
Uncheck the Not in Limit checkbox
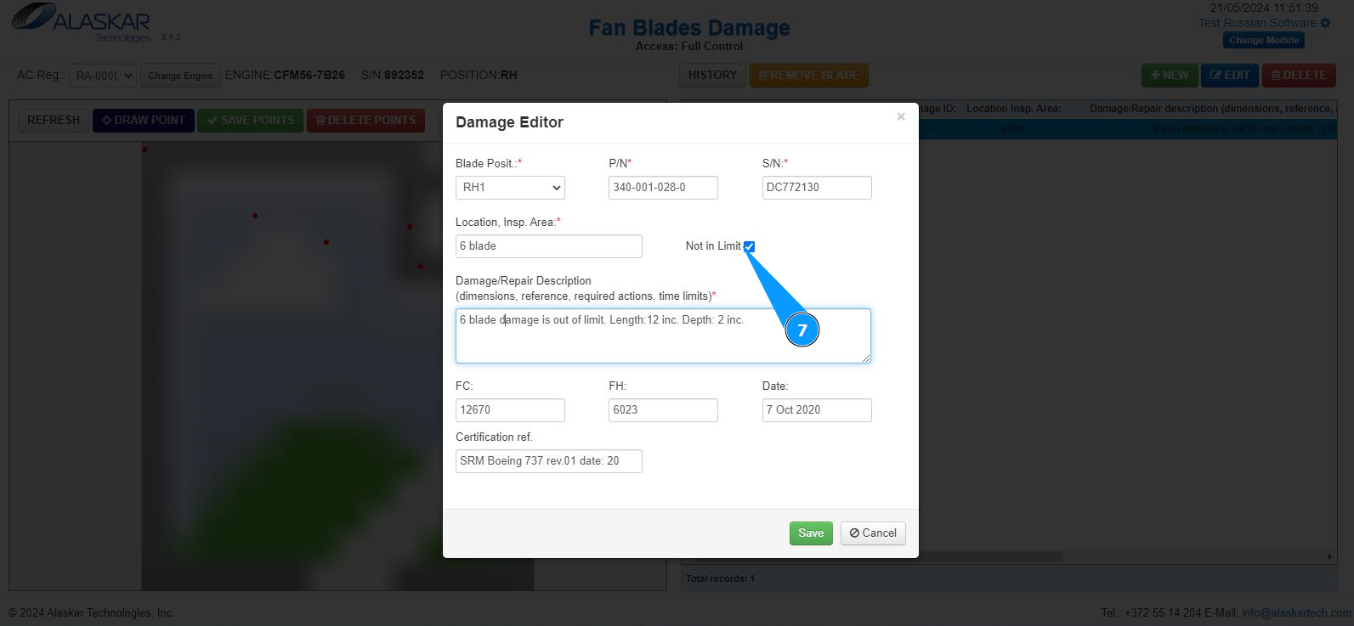(x=749, y=246)
